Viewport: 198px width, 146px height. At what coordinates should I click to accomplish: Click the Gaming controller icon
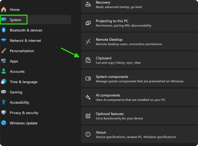pyautogui.click(x=4, y=92)
